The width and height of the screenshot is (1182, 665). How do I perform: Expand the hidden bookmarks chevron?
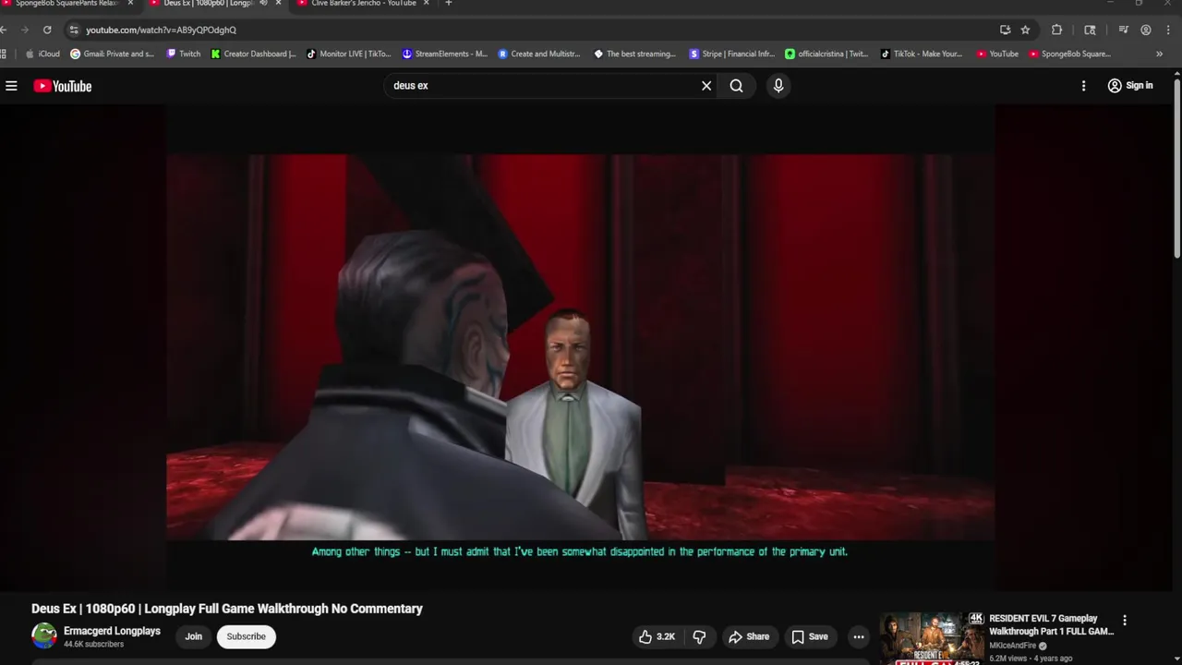(x=1159, y=54)
